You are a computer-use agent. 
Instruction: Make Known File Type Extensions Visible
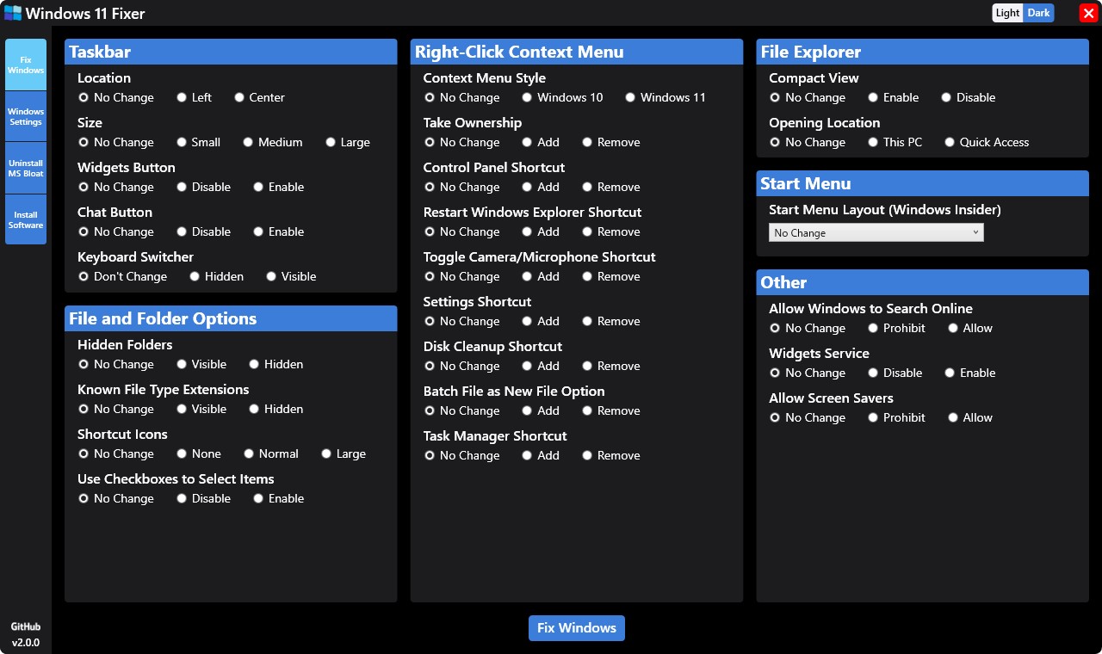coord(201,409)
